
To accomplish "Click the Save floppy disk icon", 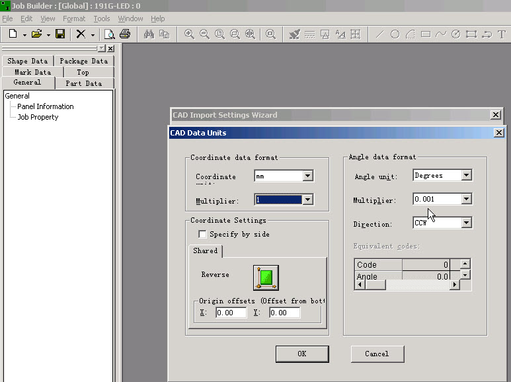I will [60, 34].
